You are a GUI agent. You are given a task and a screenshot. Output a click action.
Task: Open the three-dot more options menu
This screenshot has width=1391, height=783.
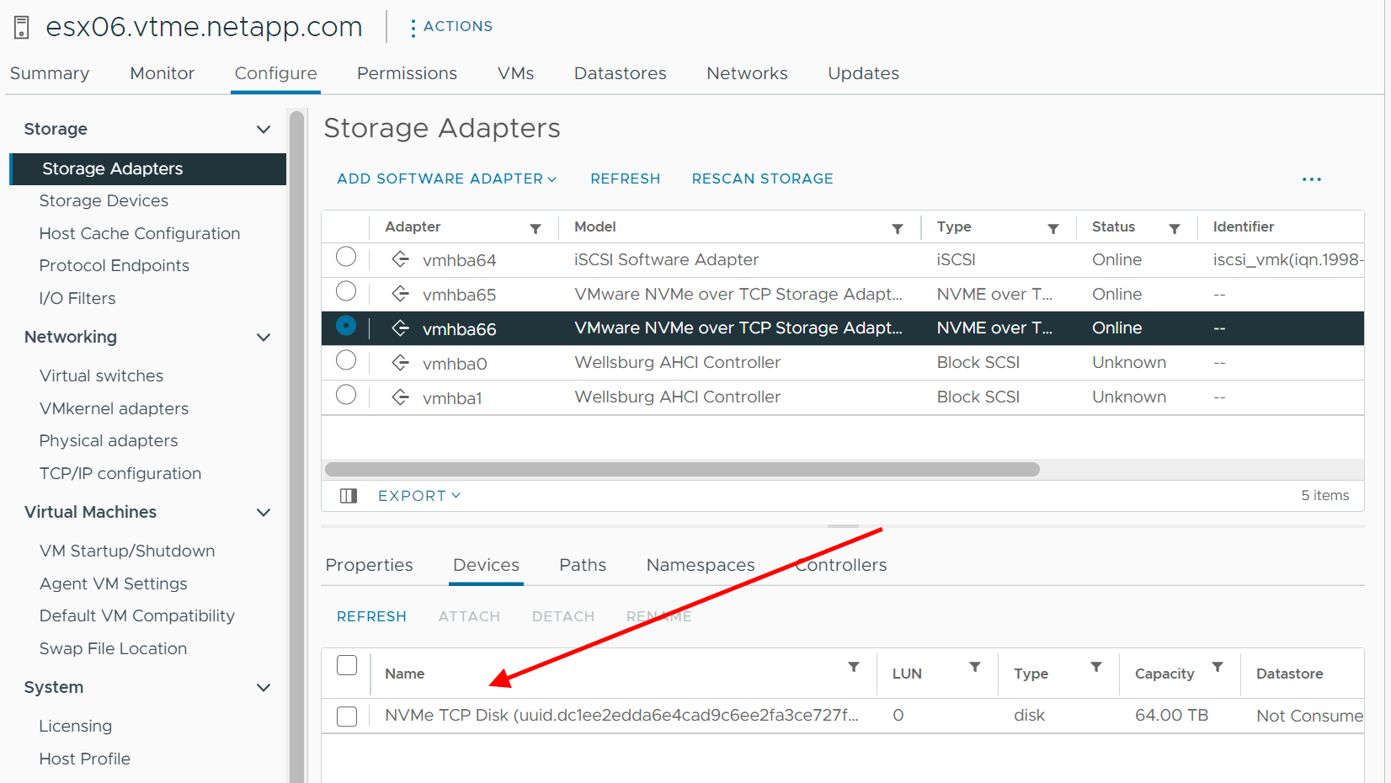(x=1311, y=179)
